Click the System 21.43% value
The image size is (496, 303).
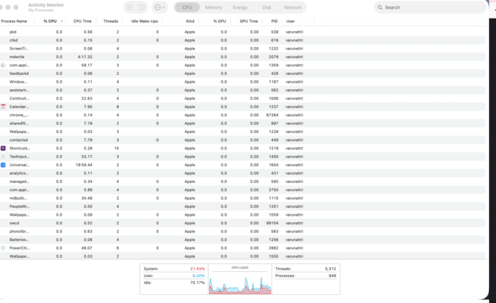coord(198,269)
